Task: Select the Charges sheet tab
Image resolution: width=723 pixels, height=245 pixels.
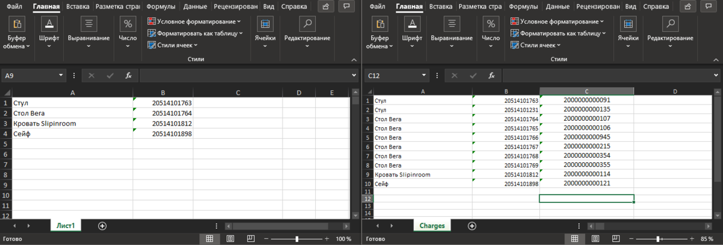Action: click(433, 226)
